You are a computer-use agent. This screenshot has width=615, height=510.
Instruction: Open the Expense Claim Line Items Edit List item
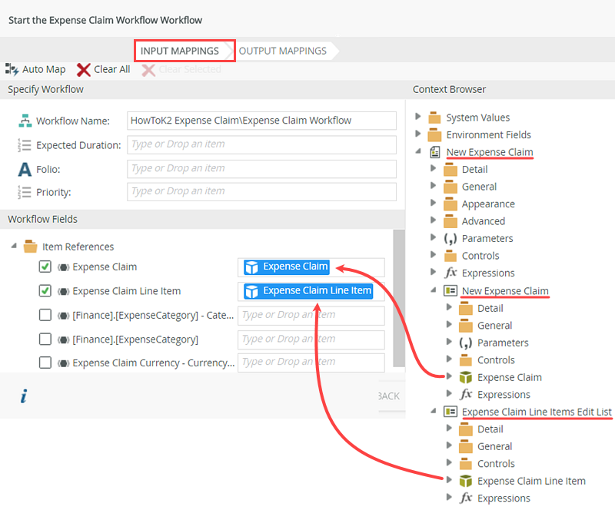click(538, 411)
